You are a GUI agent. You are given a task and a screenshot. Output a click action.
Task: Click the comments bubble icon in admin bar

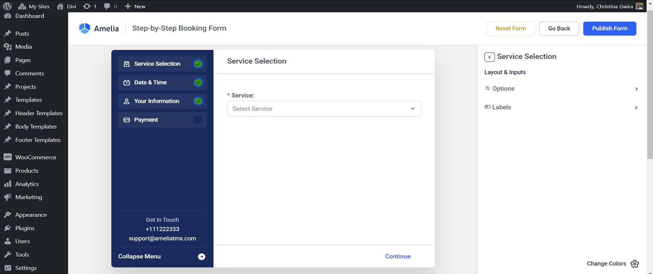(x=107, y=6)
